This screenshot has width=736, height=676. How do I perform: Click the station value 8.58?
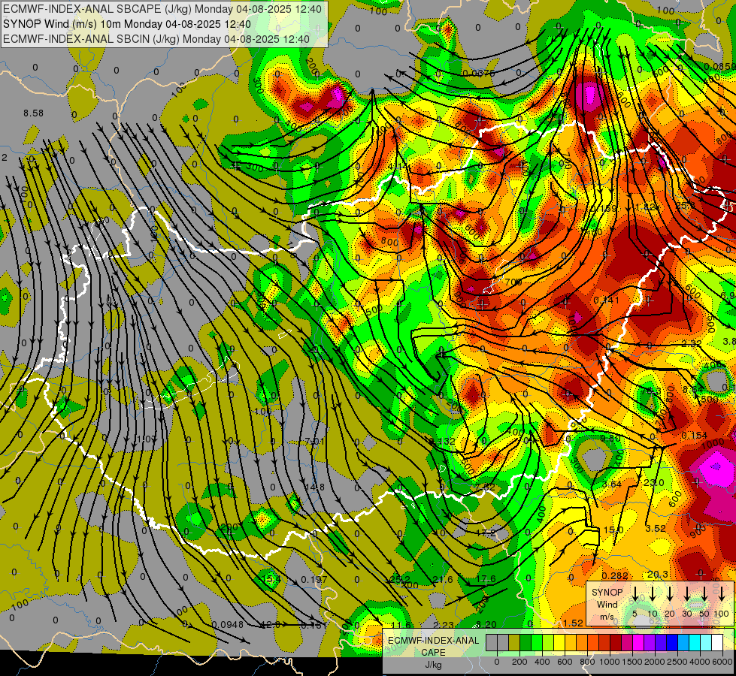[33, 113]
